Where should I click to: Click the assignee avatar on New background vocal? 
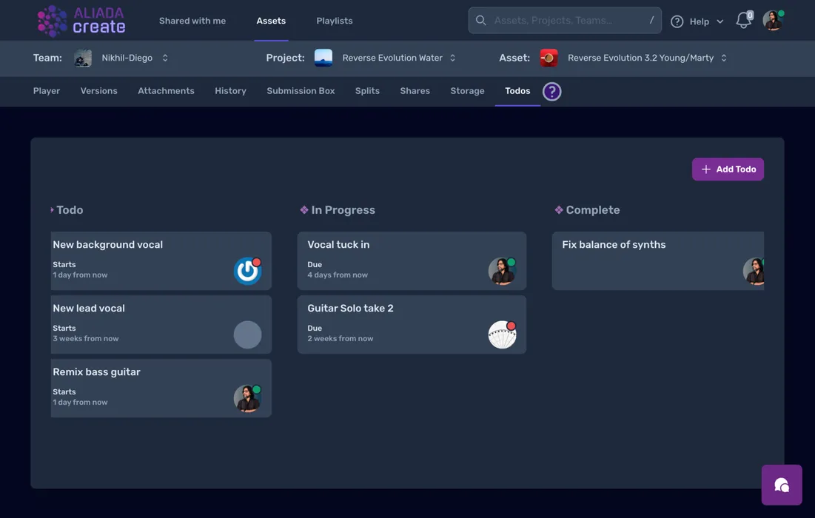247,271
